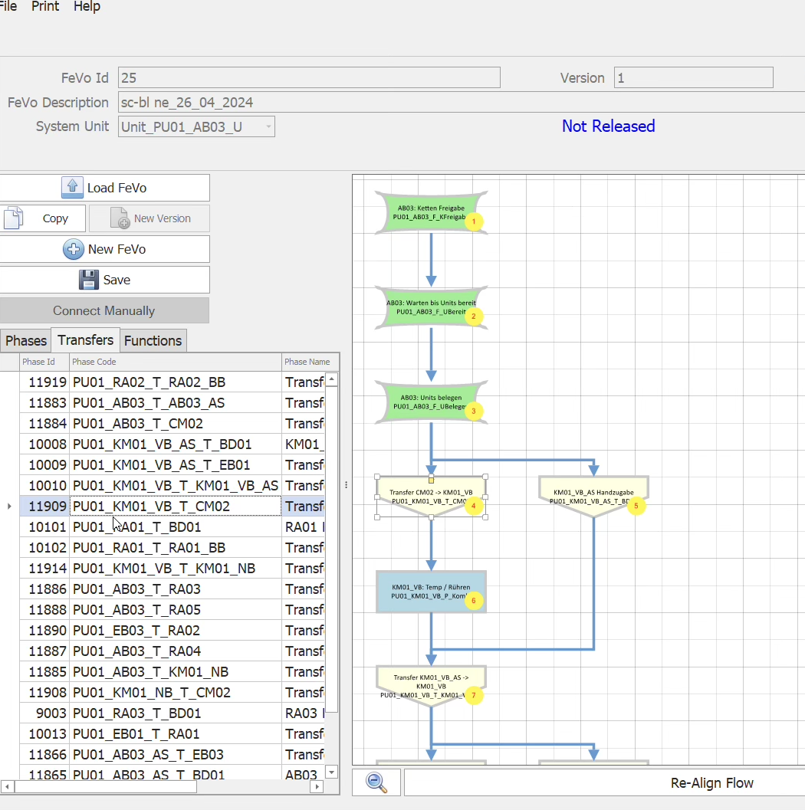Switch to the Functions tab
The height and width of the screenshot is (810, 805).
point(153,340)
